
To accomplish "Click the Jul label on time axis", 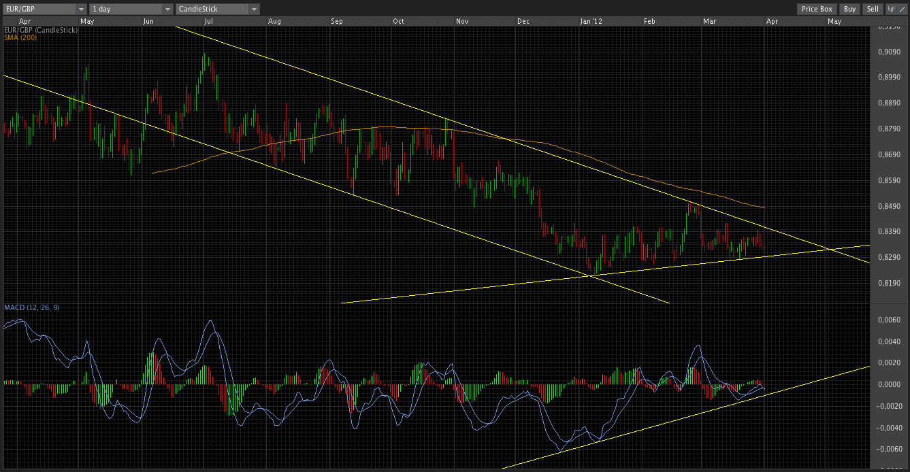I will tap(208, 21).
